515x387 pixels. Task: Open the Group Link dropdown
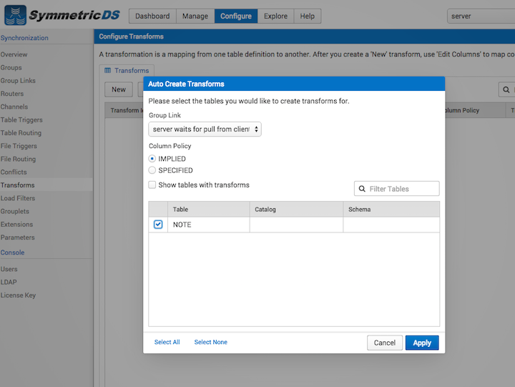(x=205, y=129)
